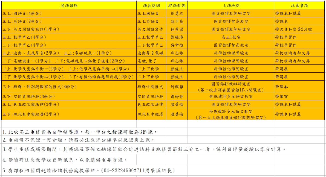Select the 開課課程 header cell
Screen dimensions: 326x177
[69, 5]
